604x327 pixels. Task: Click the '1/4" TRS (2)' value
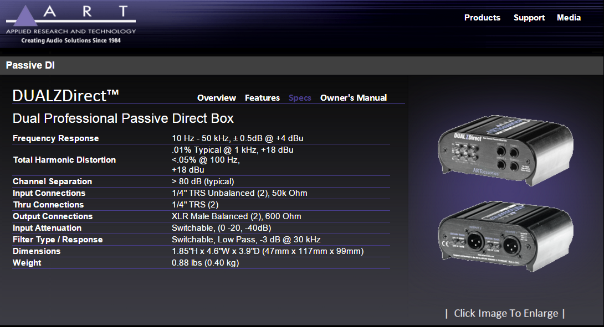(195, 205)
